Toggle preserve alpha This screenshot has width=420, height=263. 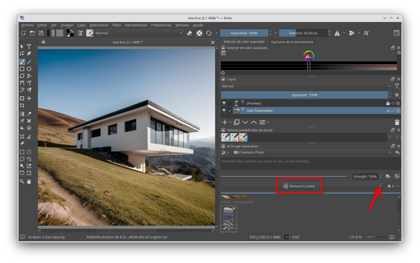(x=199, y=33)
